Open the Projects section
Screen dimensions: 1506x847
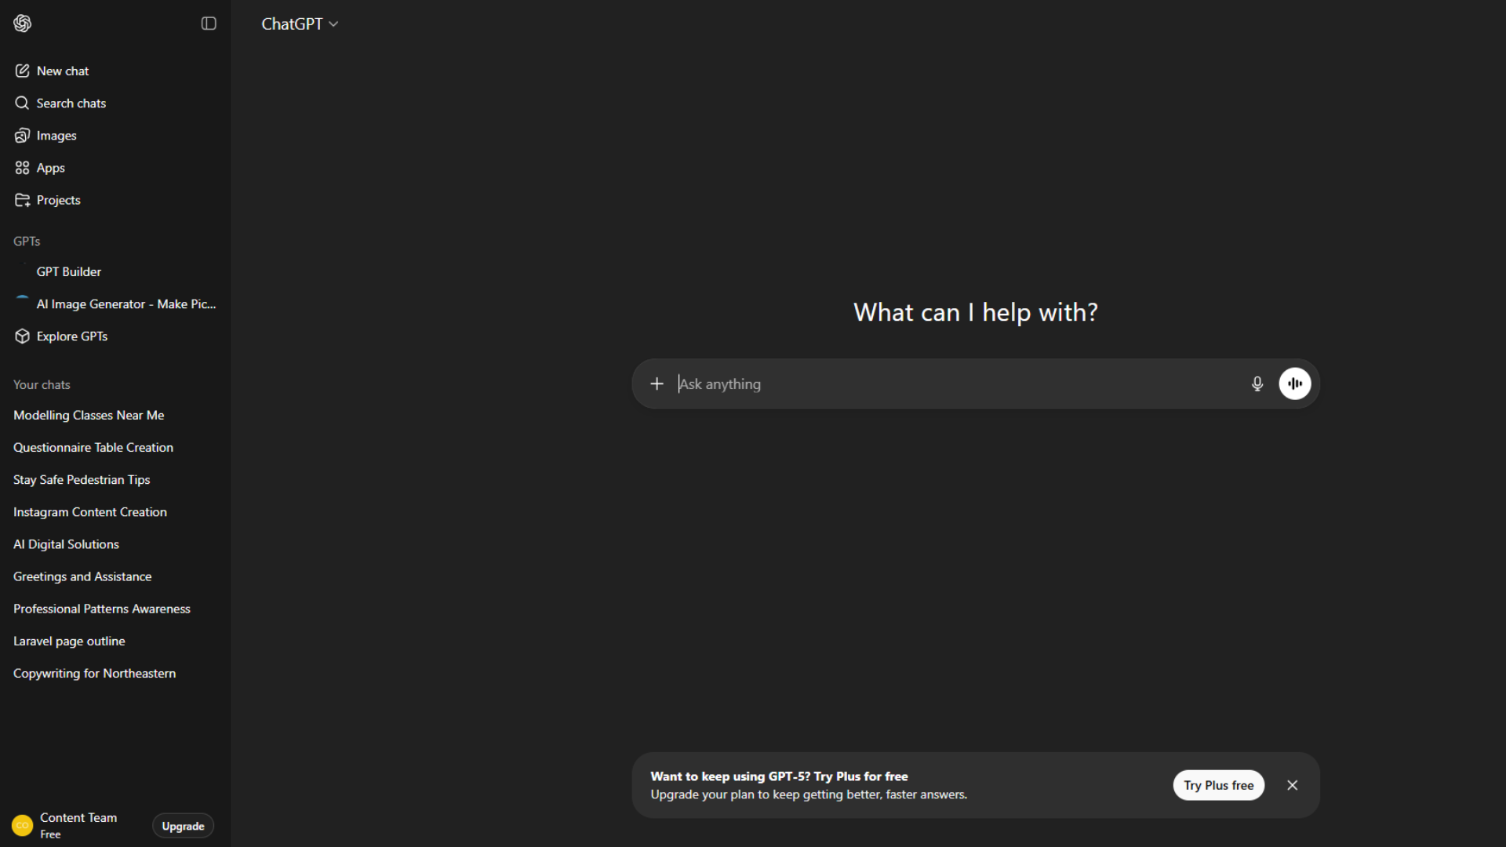tap(58, 200)
